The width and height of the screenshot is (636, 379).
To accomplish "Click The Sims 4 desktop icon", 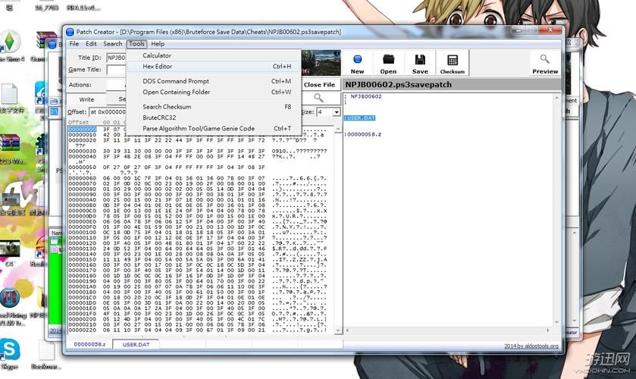I will pyautogui.click(x=10, y=45).
